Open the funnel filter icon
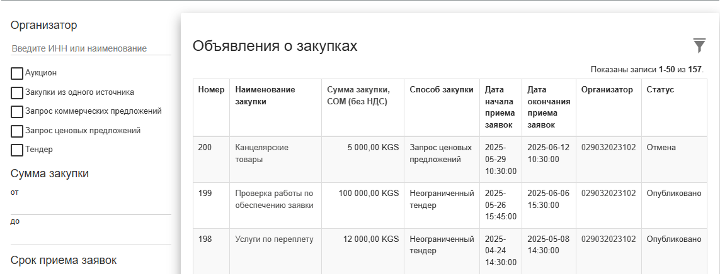 coord(699,46)
